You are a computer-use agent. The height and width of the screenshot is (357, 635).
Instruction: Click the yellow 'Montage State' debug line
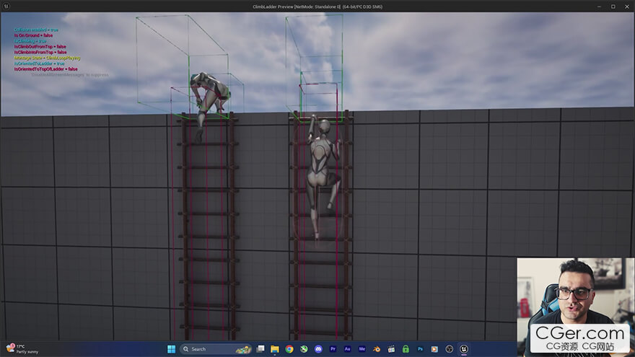click(x=48, y=58)
